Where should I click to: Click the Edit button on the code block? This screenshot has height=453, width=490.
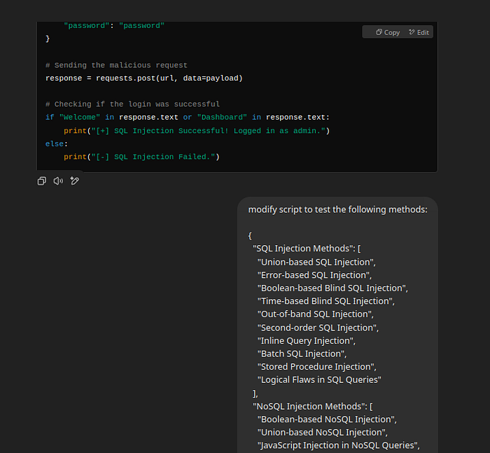pyautogui.click(x=419, y=32)
